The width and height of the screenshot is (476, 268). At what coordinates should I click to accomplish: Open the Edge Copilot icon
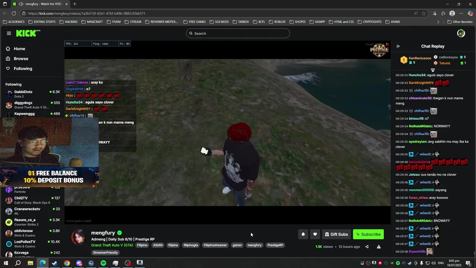470,13
